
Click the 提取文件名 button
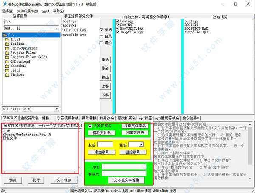[x=102, y=133]
